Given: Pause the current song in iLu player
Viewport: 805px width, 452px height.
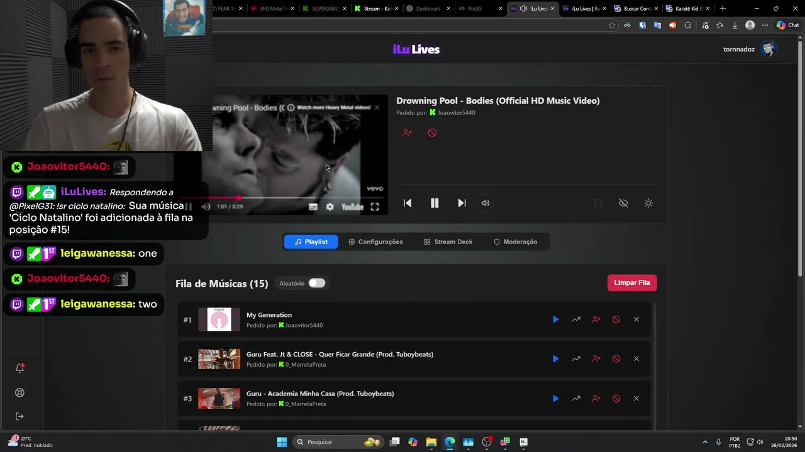Looking at the screenshot, I should point(435,203).
